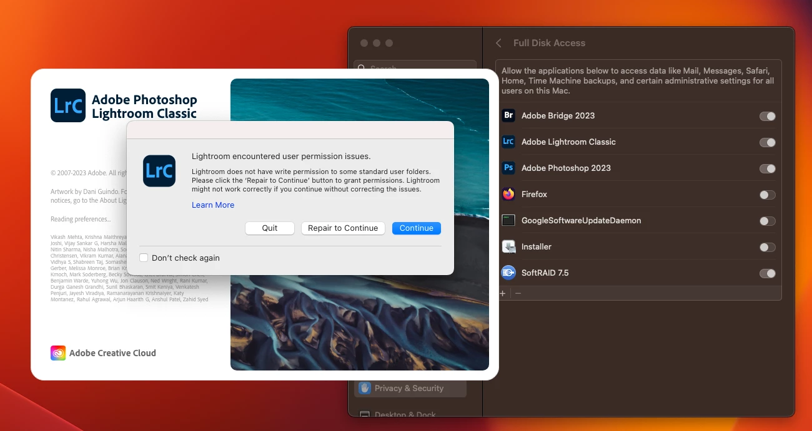The image size is (812, 431).
Task: Click the GoogleSoftwareUpdateDaemon label
Action: pos(581,220)
